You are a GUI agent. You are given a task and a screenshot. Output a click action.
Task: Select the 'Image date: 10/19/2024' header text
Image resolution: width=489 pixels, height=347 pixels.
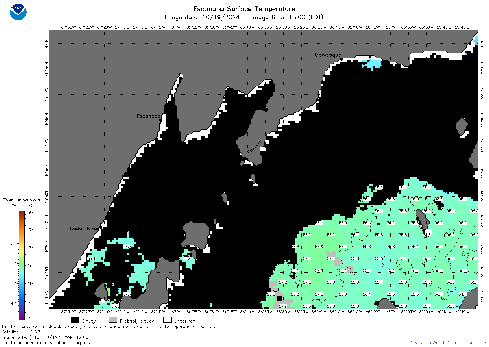coord(202,17)
